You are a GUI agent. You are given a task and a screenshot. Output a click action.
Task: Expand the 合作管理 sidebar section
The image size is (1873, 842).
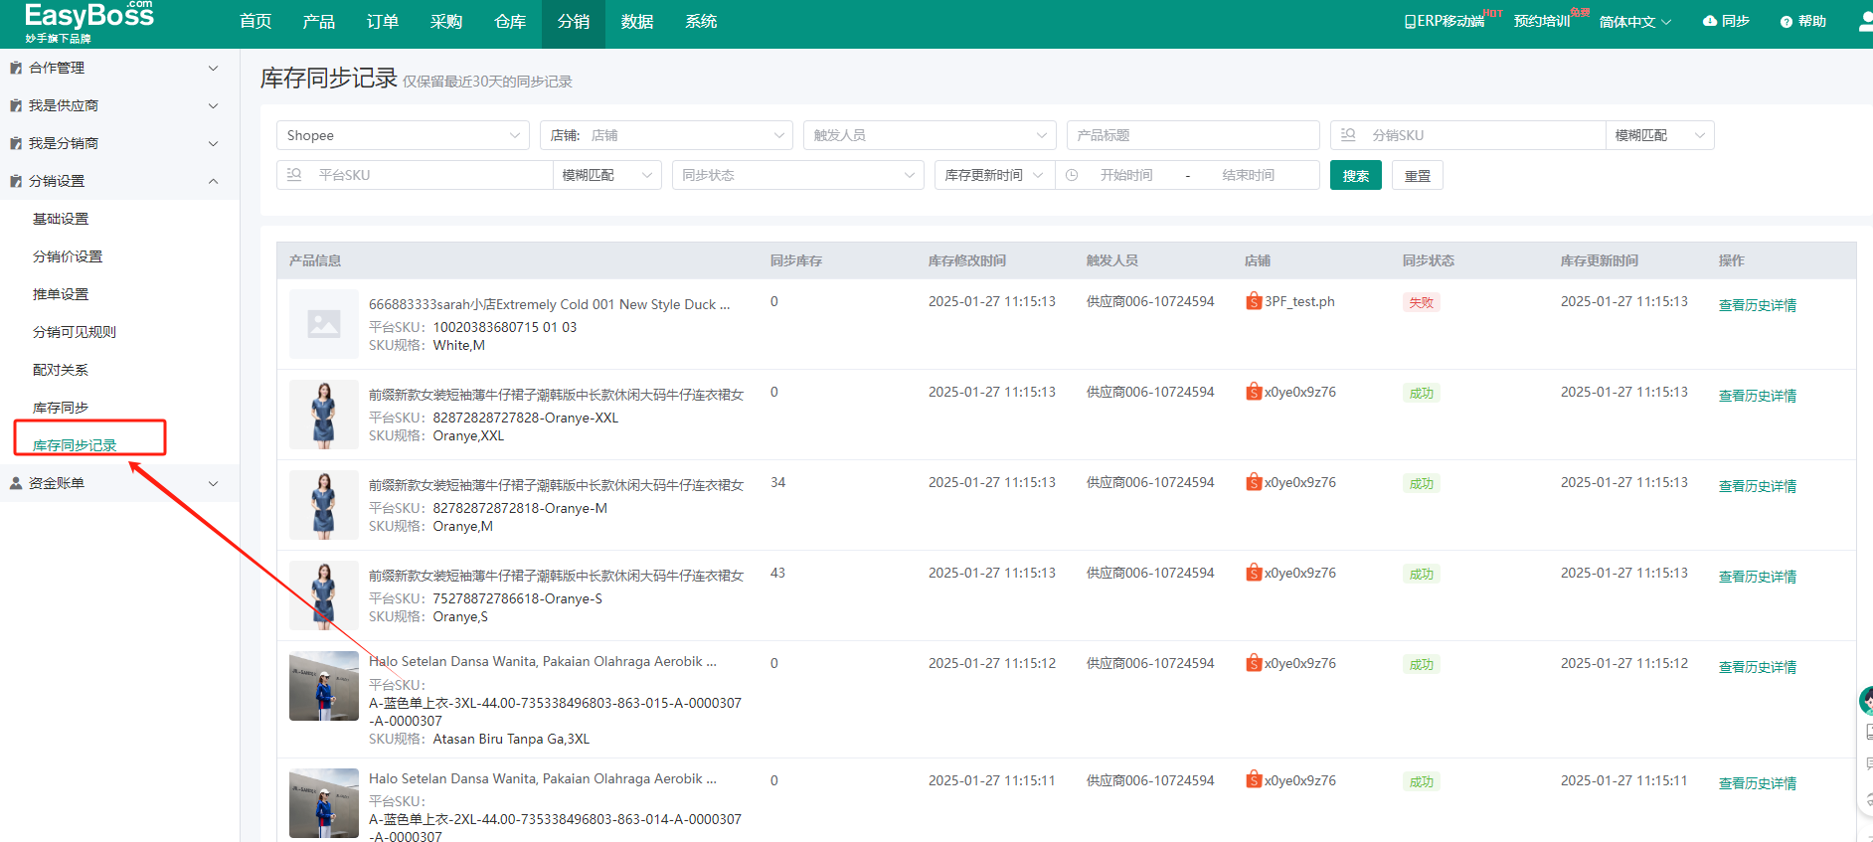tap(119, 68)
